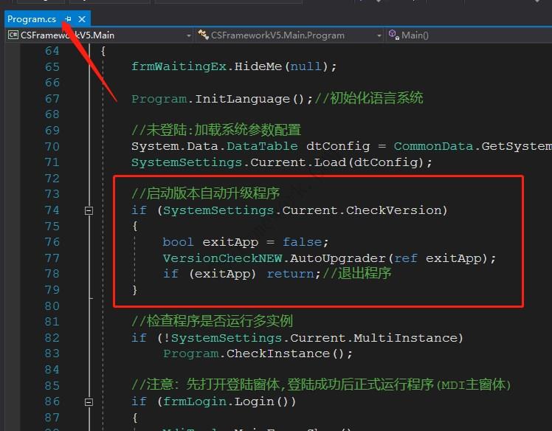Close the Program.cs tab
Screen dimensions: 552x431
coord(82,19)
